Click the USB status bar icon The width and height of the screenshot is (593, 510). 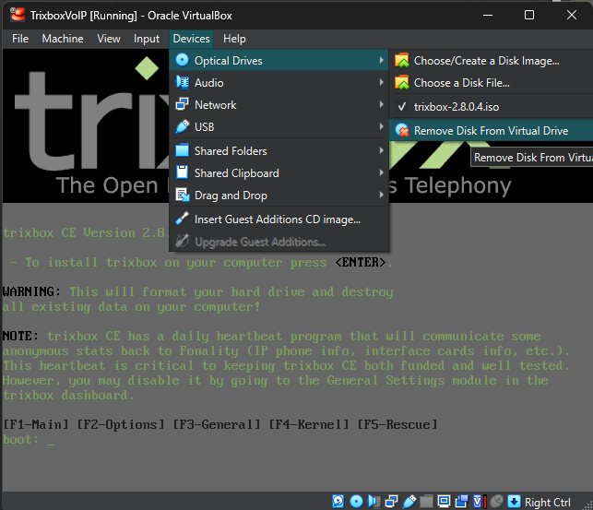tap(409, 502)
